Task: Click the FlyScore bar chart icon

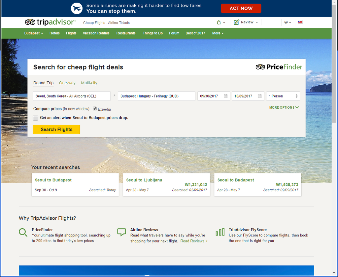Action: click(x=220, y=232)
